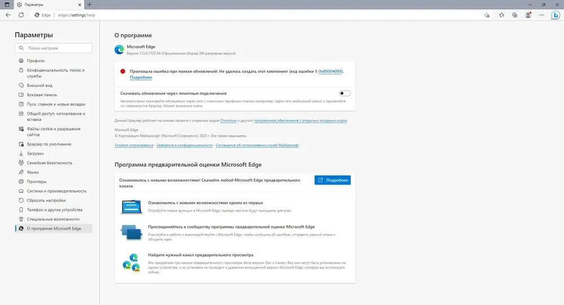Select О программе Microsoft Edge menu item
The image size is (564, 305).
54,228
